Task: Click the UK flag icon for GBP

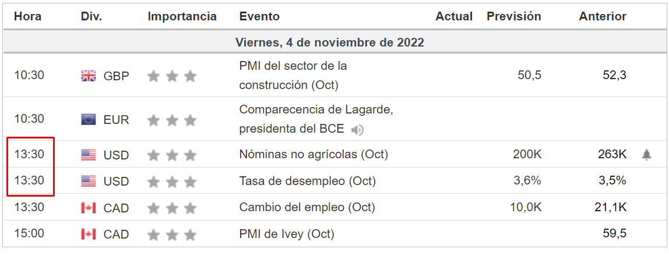Action: tap(89, 76)
